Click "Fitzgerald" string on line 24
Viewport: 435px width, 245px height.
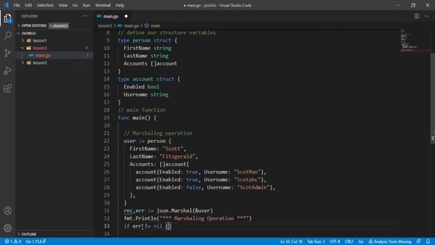[177, 157]
